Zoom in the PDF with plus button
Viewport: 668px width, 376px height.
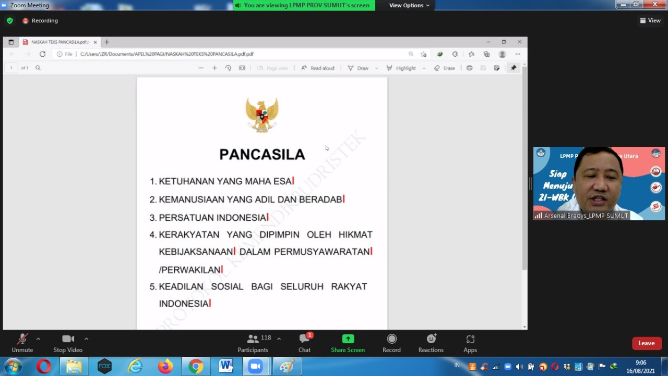pos(214,68)
